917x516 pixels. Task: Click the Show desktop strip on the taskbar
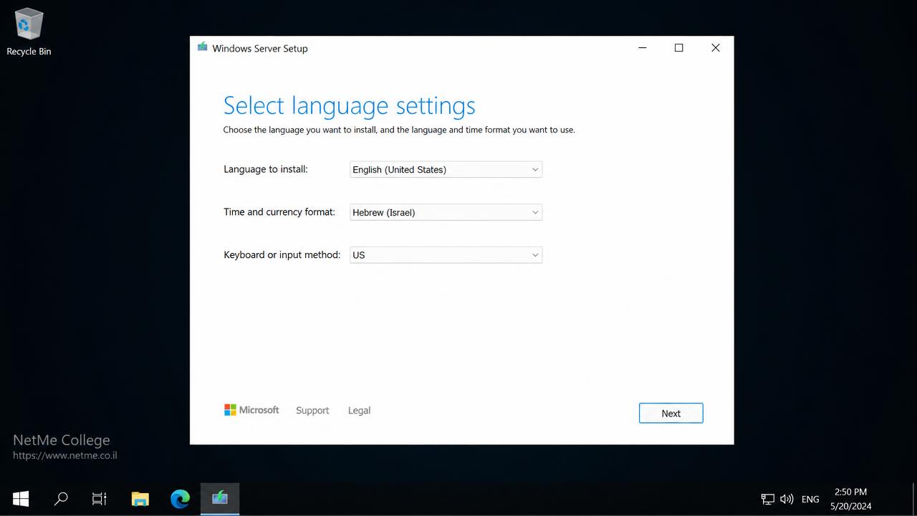(x=913, y=499)
